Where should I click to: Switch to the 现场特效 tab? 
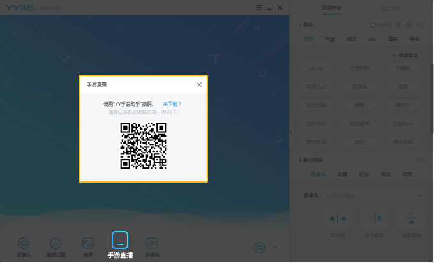coord(332,8)
